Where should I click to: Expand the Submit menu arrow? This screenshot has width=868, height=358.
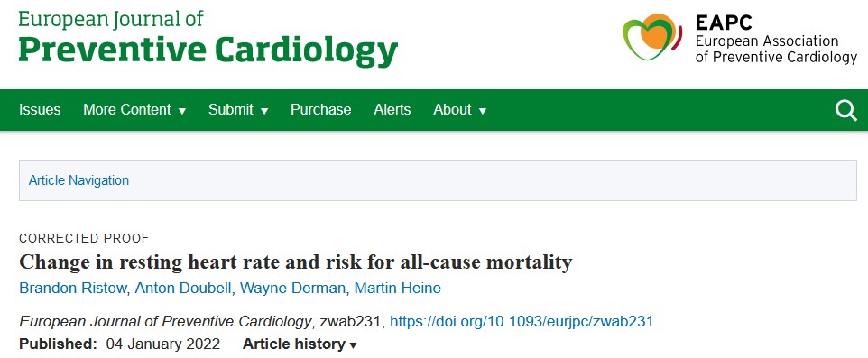[x=264, y=111]
